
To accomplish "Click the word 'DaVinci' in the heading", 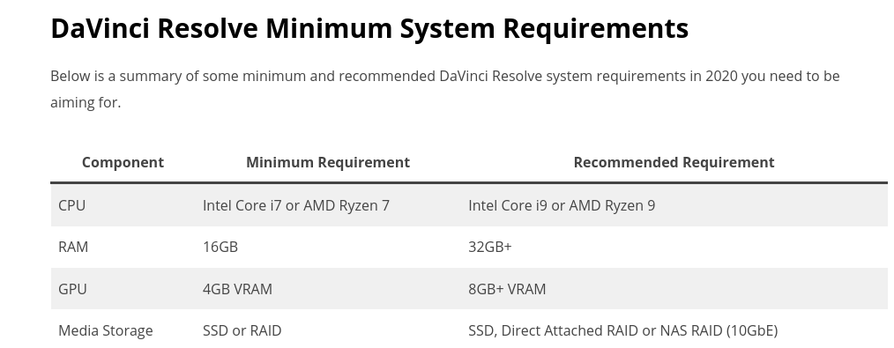I will [101, 28].
